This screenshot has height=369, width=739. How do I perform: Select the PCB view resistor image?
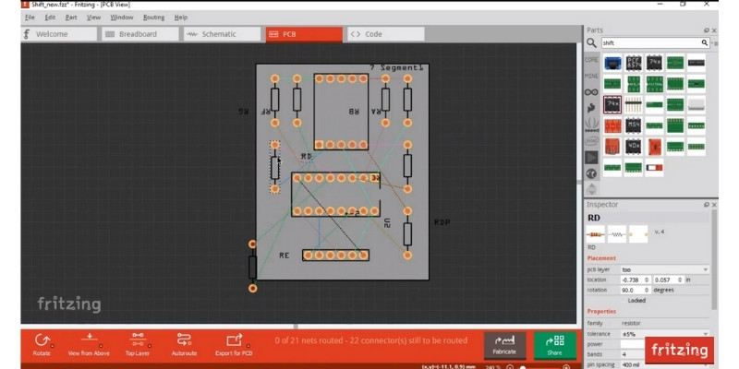coord(638,234)
